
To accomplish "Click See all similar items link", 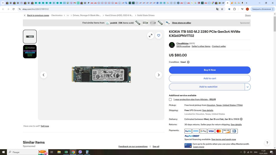I will [156, 146].
